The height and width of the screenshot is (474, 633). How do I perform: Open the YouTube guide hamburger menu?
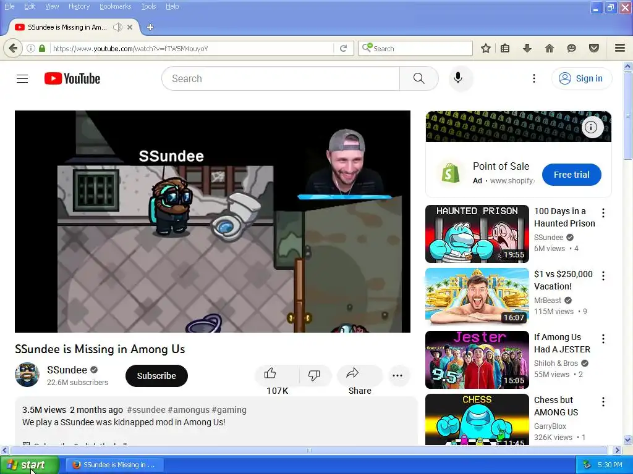pos(22,78)
